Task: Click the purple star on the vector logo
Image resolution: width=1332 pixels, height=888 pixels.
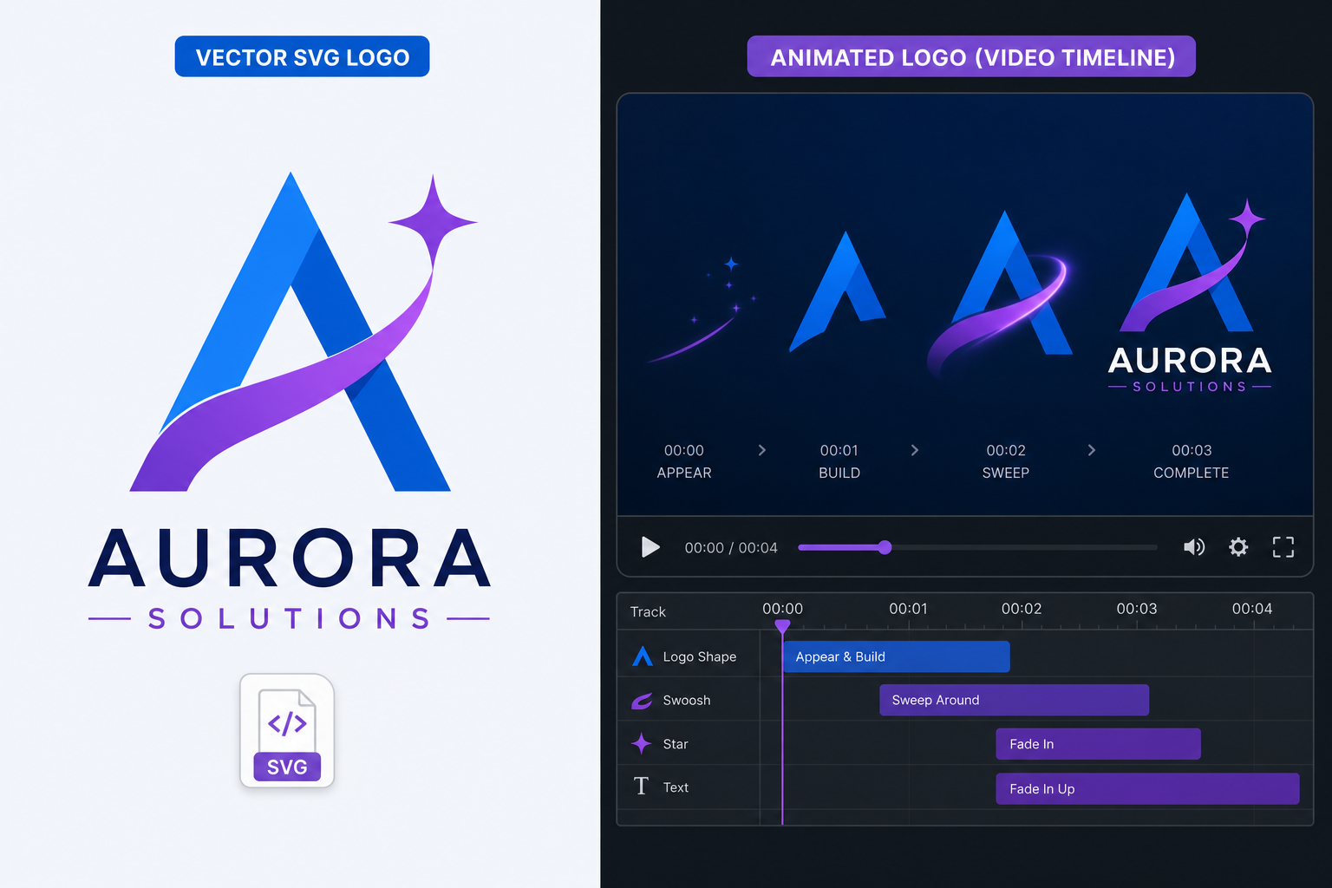Action: (x=433, y=221)
